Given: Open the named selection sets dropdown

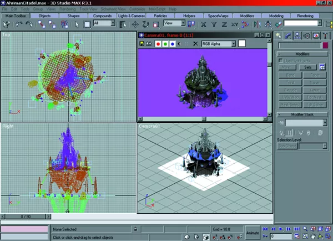Looking at the screenshot, I should pyautogui.click(x=303, y=23).
